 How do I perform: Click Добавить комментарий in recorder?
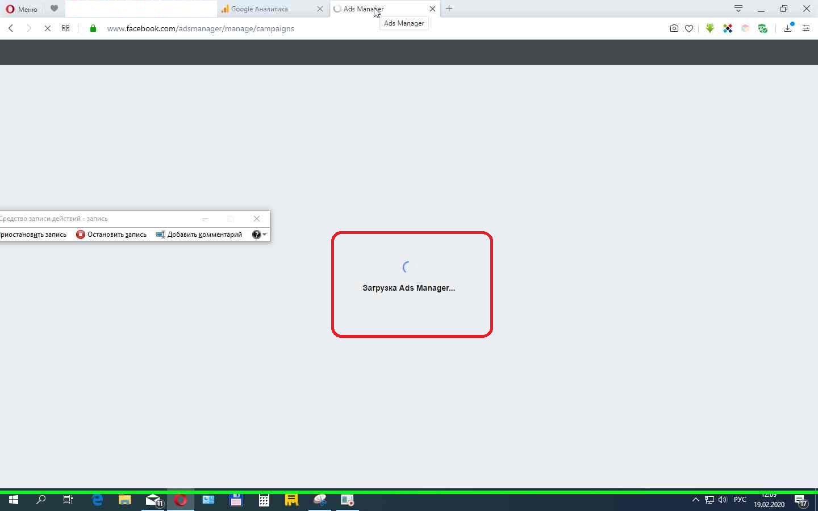click(199, 234)
